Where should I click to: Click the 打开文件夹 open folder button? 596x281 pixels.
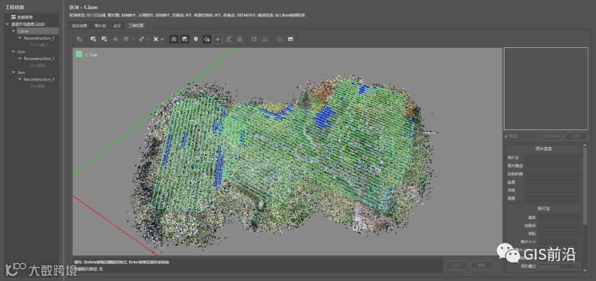pyautogui.click(x=550, y=136)
